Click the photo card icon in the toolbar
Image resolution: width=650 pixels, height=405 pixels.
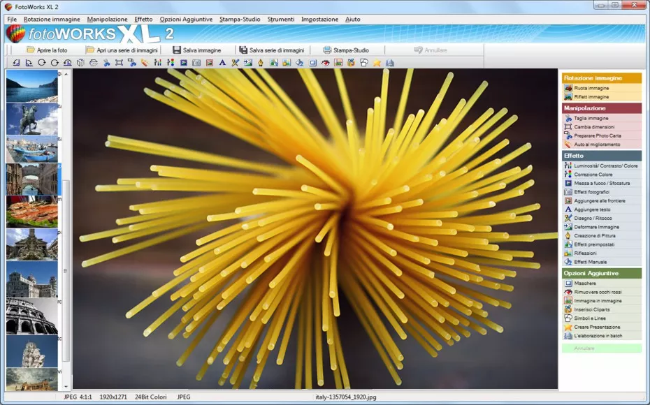[132, 63]
